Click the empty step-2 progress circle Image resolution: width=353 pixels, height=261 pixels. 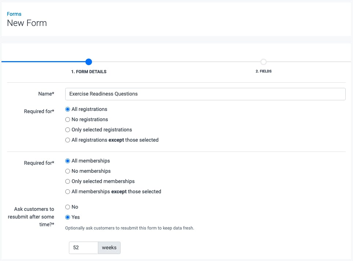coord(264,62)
